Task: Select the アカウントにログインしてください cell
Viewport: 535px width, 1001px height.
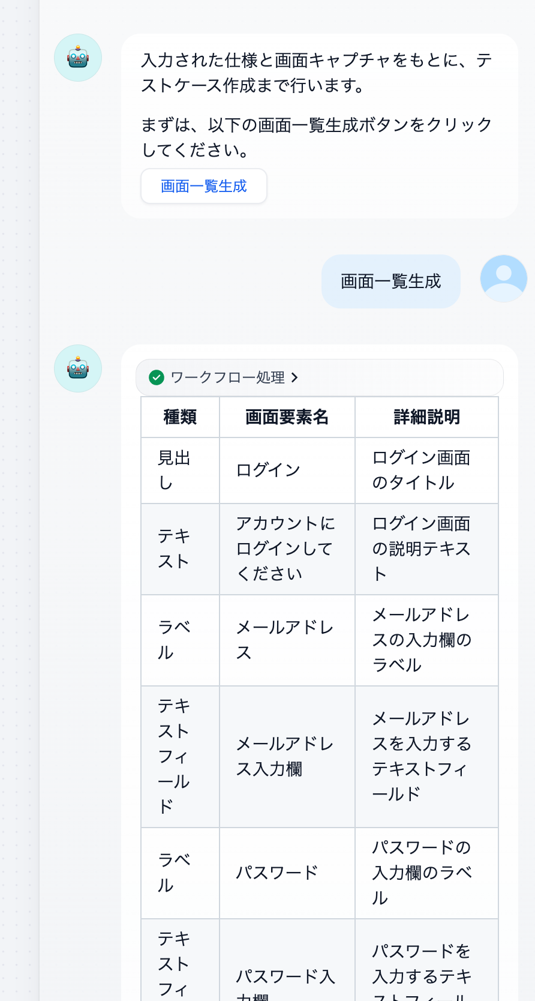Action: 285,549
